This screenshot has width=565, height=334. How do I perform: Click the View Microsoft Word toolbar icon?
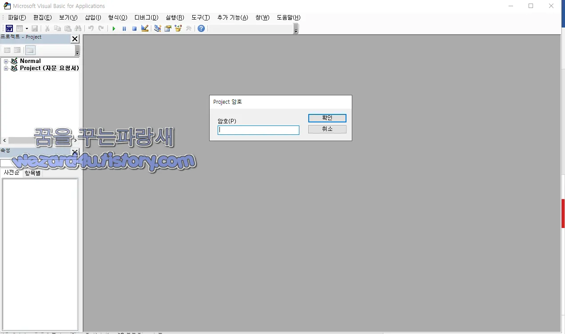click(x=9, y=28)
